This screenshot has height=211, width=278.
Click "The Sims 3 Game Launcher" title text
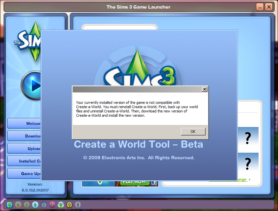139,7
